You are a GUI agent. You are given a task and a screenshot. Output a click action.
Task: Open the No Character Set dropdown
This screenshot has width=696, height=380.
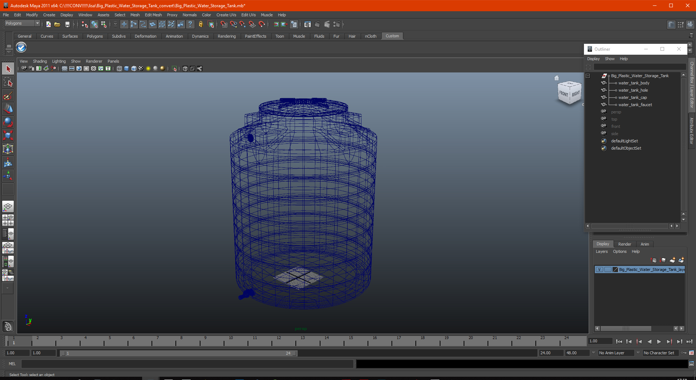(x=660, y=353)
